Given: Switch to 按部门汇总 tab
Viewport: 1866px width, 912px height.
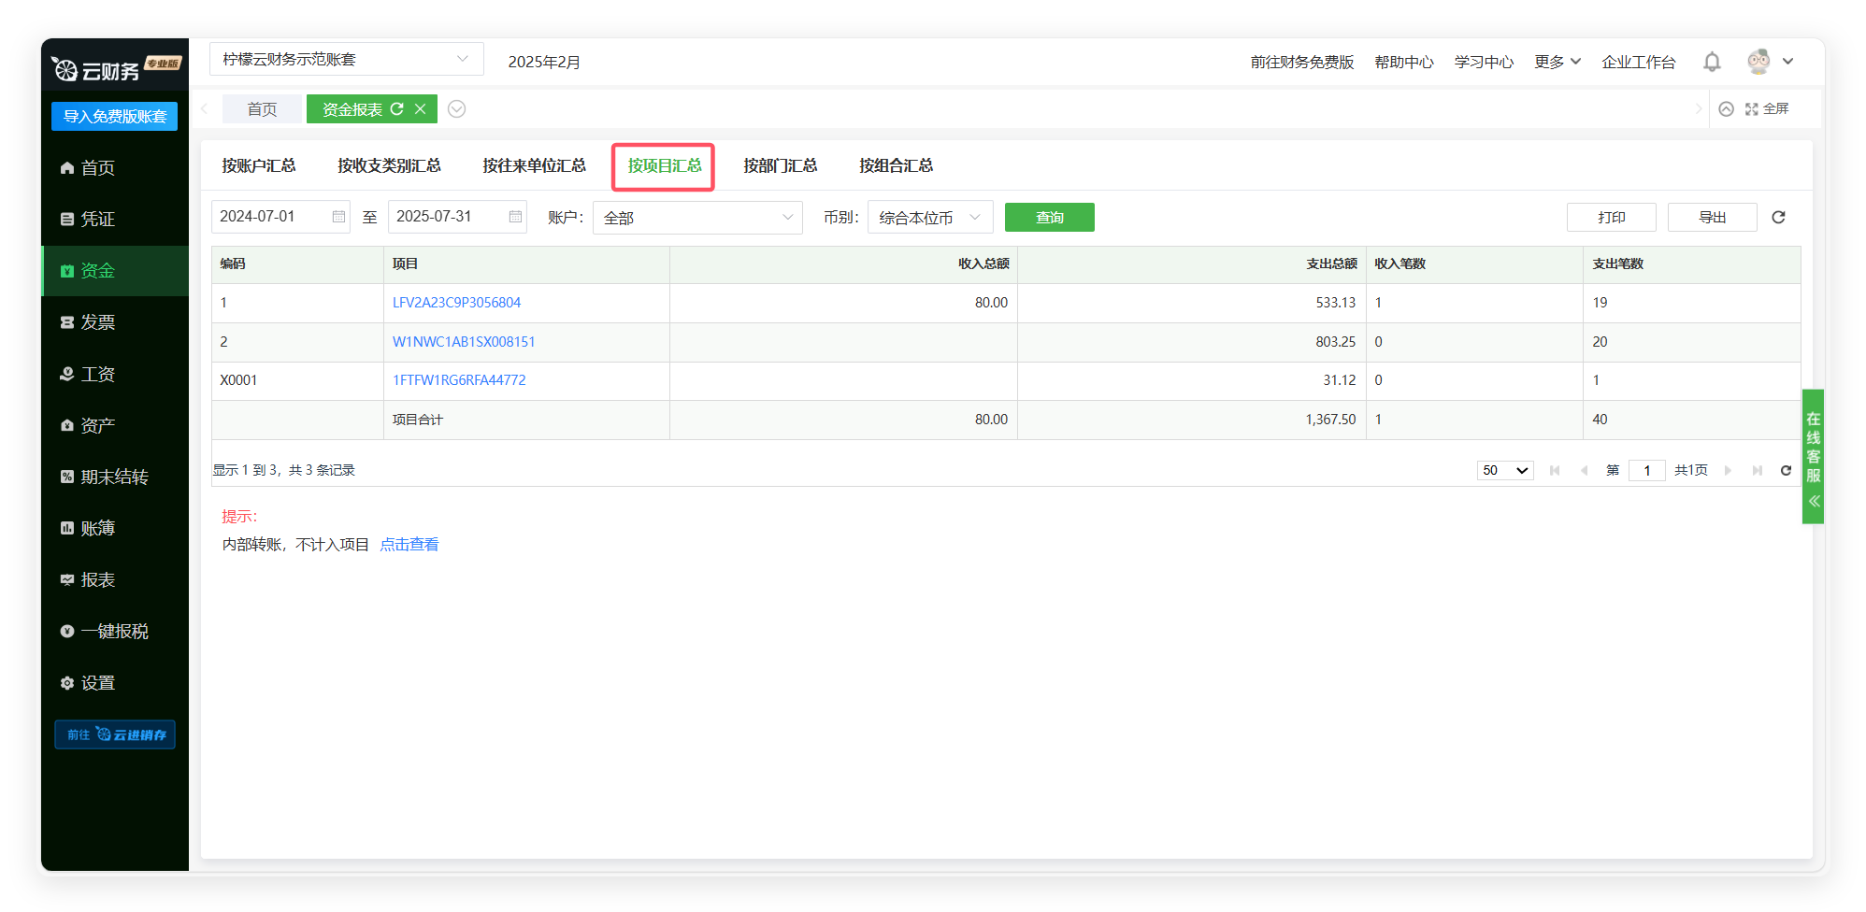Looking at the screenshot, I should 780,165.
